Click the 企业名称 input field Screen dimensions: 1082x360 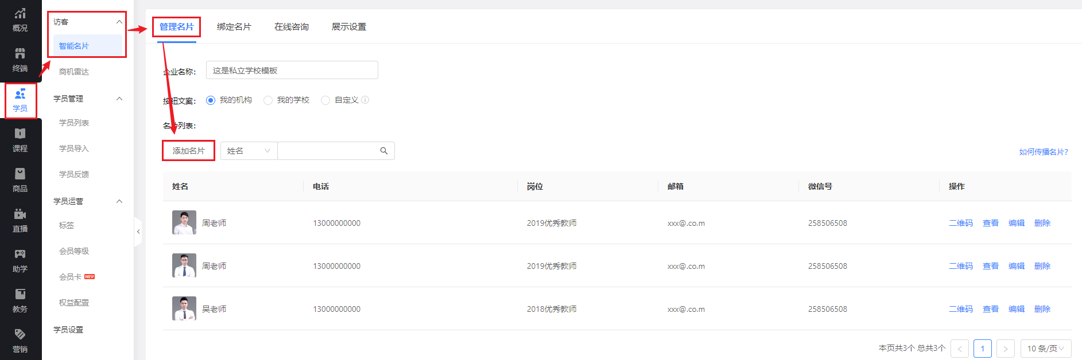(x=292, y=70)
